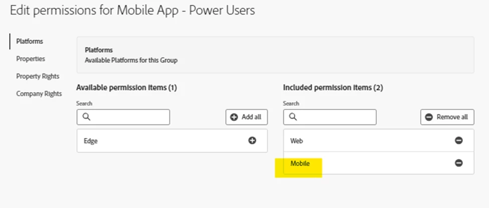Click the Platforms description header box
Screen dimensions: 489x208
tap(275, 55)
